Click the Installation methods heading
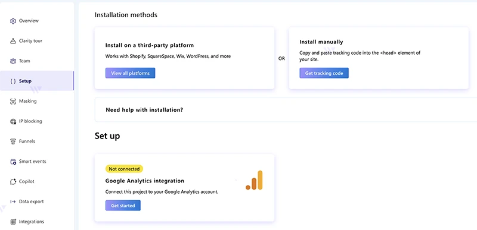The width and height of the screenshot is (477, 230). (x=126, y=14)
